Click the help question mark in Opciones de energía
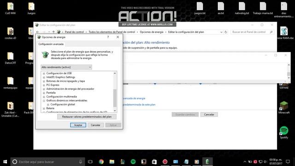The height and width of the screenshot is (166, 295). coord(108,37)
